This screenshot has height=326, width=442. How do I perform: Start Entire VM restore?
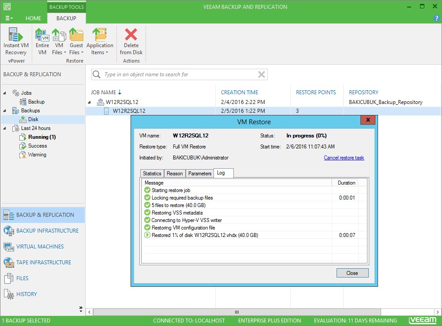pos(42,41)
